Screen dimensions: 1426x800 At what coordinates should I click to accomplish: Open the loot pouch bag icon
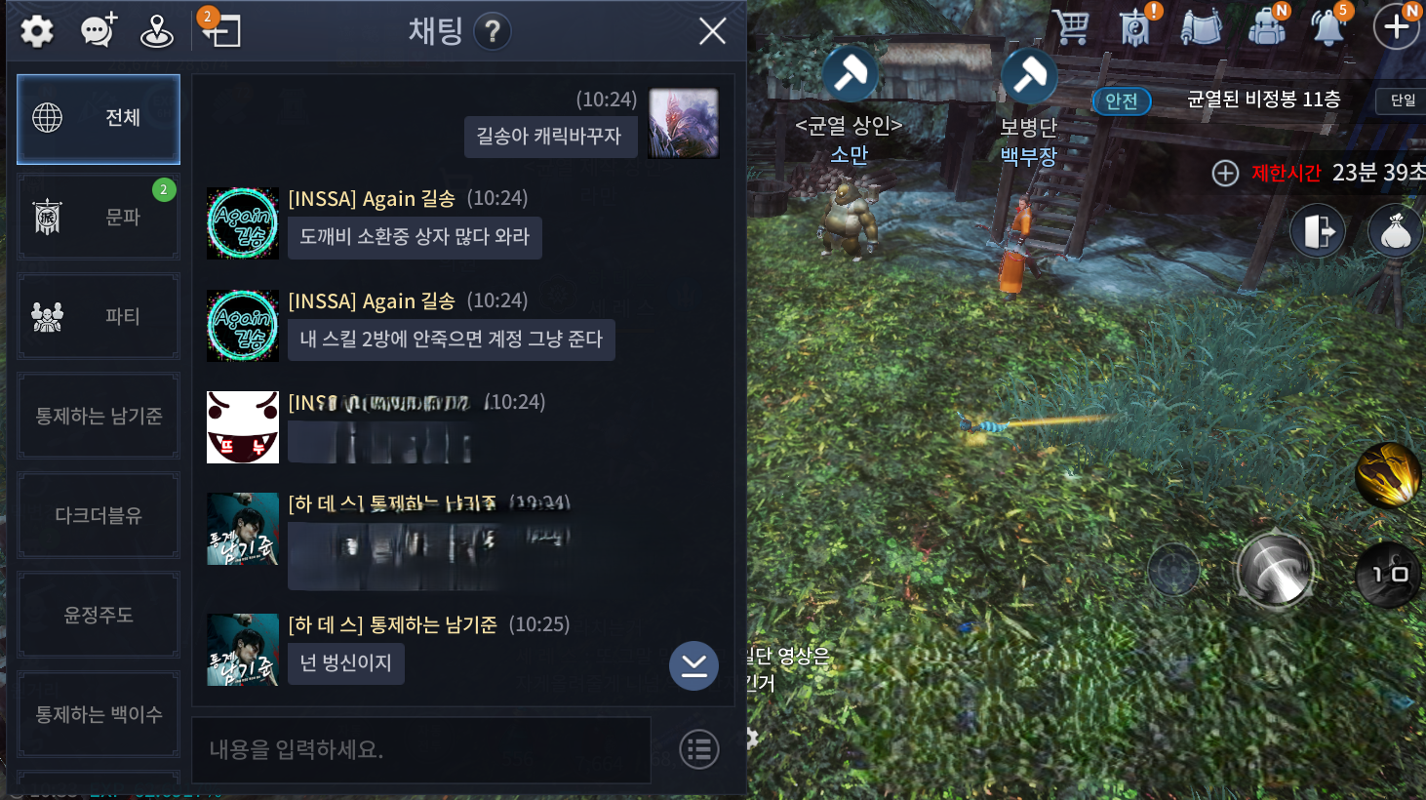tap(1396, 231)
